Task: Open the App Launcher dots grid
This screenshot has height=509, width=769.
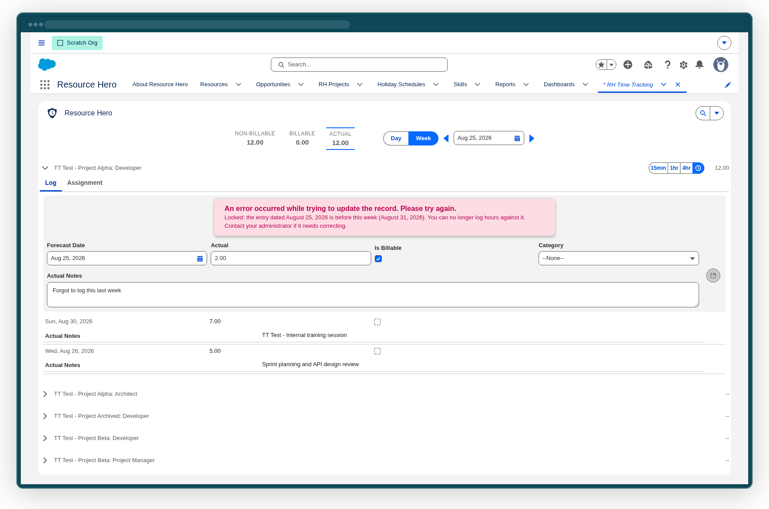Action: pyautogui.click(x=45, y=84)
